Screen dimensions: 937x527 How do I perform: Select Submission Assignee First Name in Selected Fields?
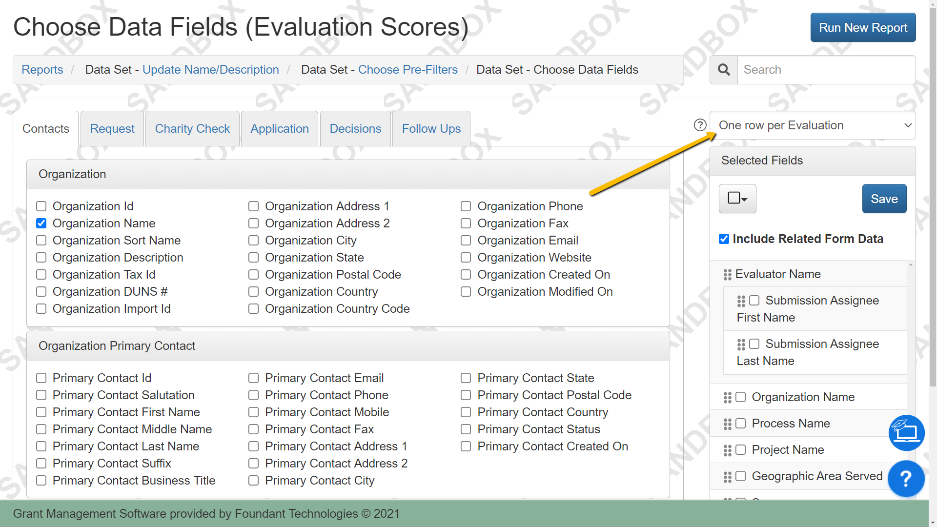coord(754,301)
